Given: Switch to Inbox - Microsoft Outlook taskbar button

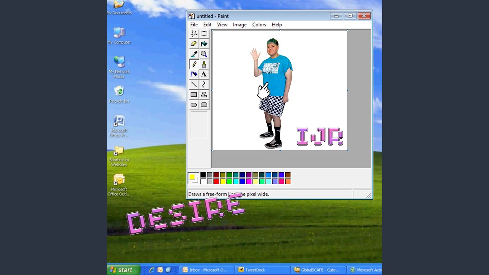Looking at the screenshot, I should [x=206, y=270].
